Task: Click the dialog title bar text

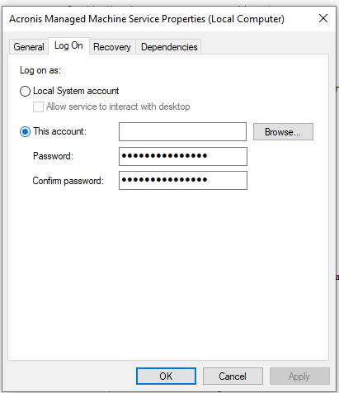Action: [147, 19]
